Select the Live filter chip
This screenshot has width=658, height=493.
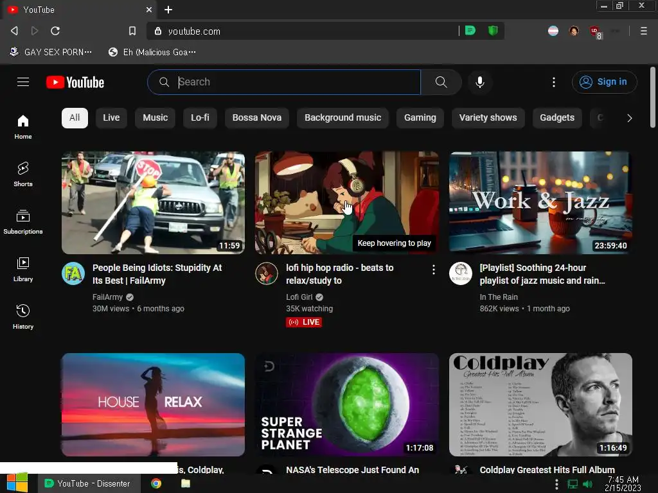(x=111, y=118)
